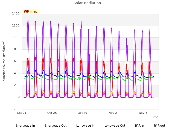The width and height of the screenshot is (175, 131).
Task: Click the blue Longwave Out legend swatch
Action: click(101, 126)
